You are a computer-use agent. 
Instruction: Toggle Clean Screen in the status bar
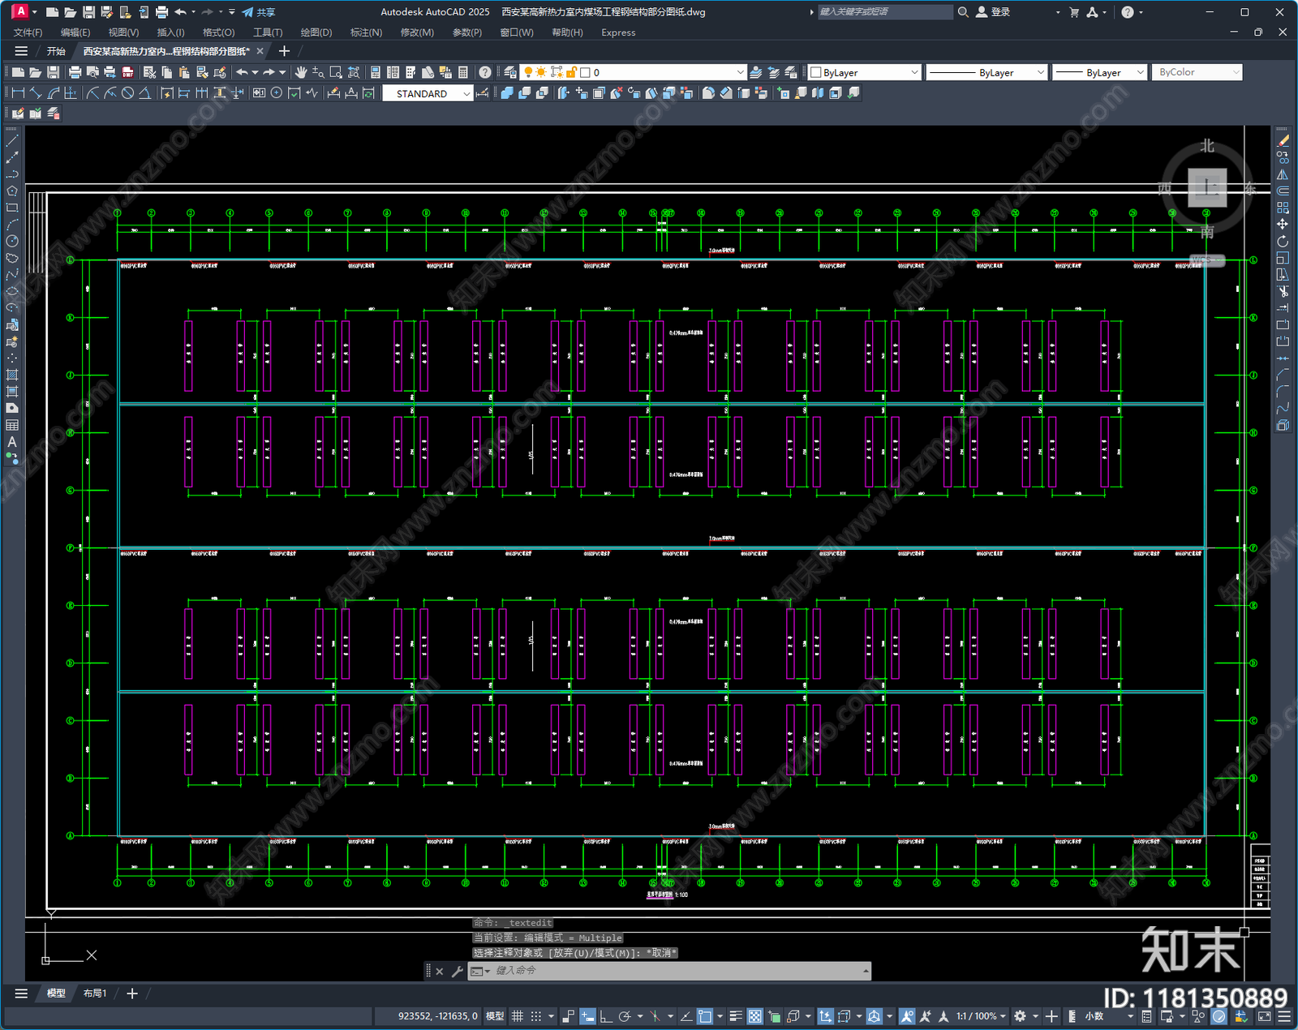(1265, 1016)
